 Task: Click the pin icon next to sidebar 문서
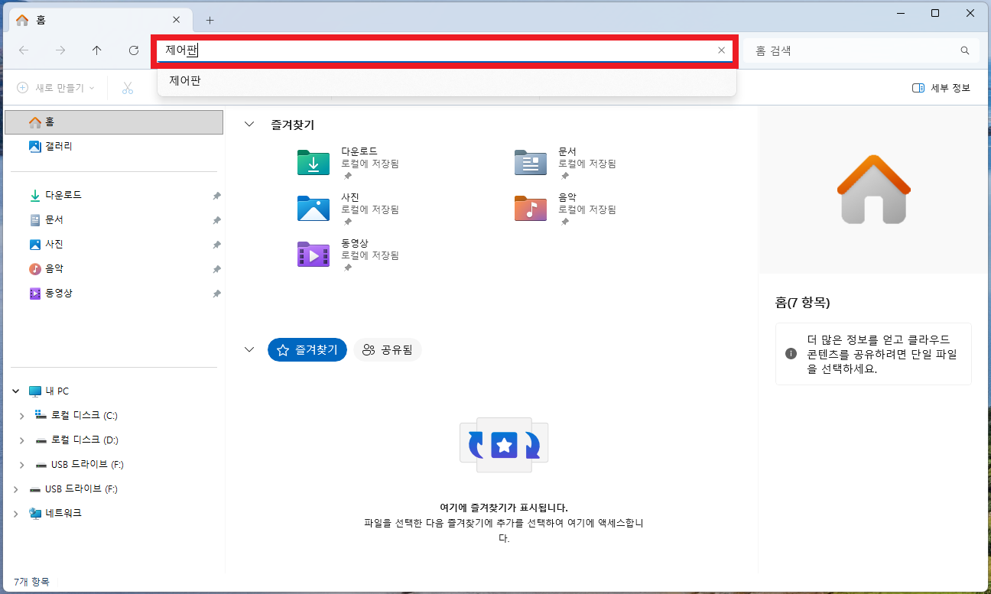(216, 220)
